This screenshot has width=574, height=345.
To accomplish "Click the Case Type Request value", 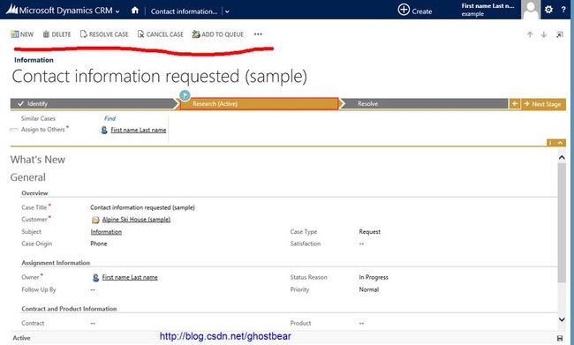I will point(370,232).
